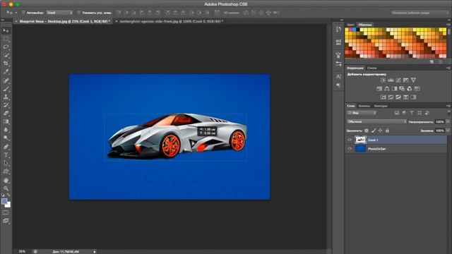Open the Layers panel flyout menu
This screenshot has height=254, width=452.
point(448,106)
